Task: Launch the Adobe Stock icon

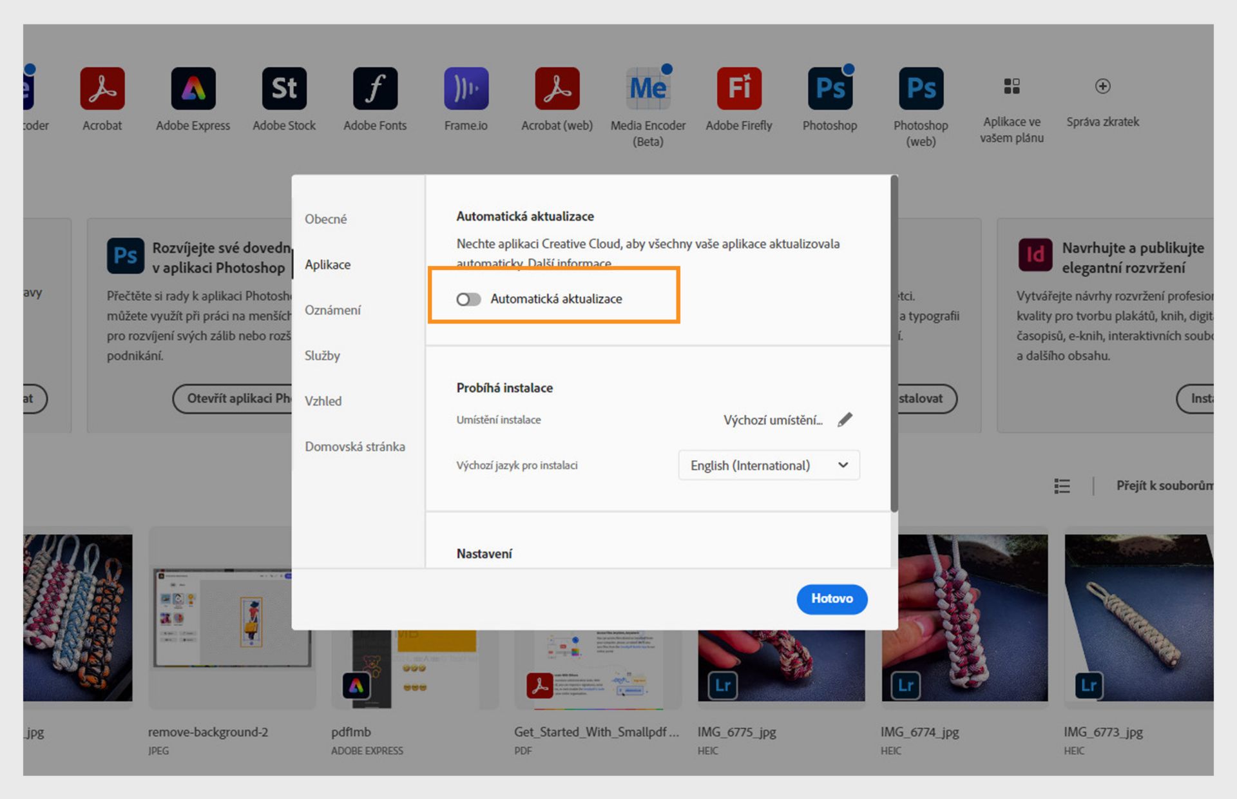Action: 284,88
